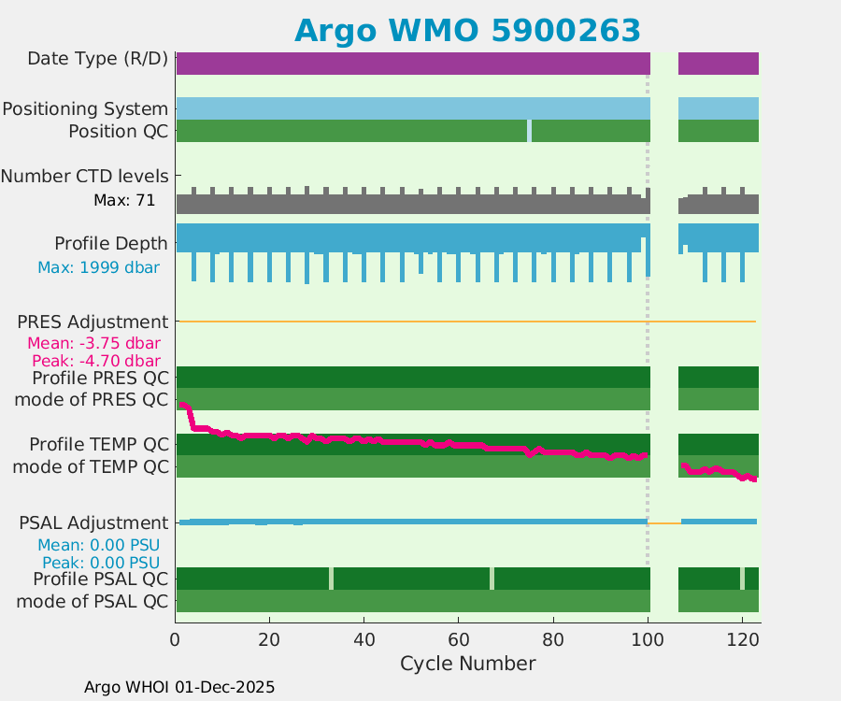The height and width of the screenshot is (701, 841).
Task: Click the mode of PRES QC label
Action: [x=92, y=400]
